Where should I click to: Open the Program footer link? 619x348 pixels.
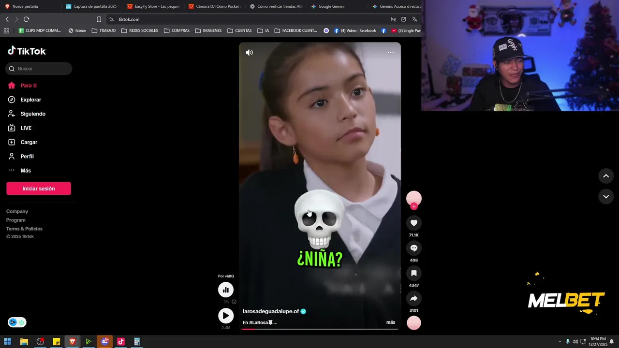(x=16, y=220)
